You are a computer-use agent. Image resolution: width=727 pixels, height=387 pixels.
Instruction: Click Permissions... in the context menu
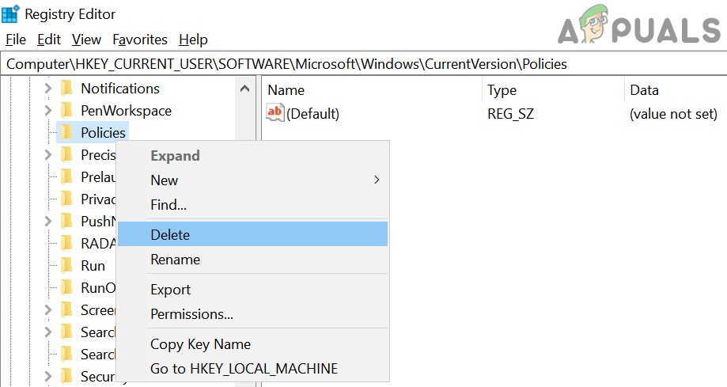pos(191,314)
